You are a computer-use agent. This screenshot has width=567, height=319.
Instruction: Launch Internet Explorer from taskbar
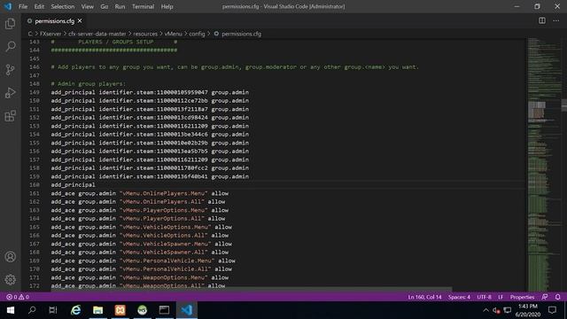point(75,310)
